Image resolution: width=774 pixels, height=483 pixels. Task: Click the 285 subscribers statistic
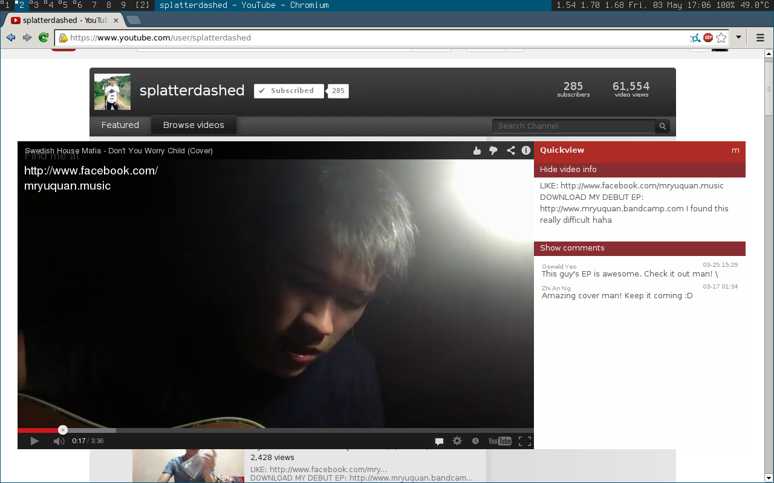(573, 89)
